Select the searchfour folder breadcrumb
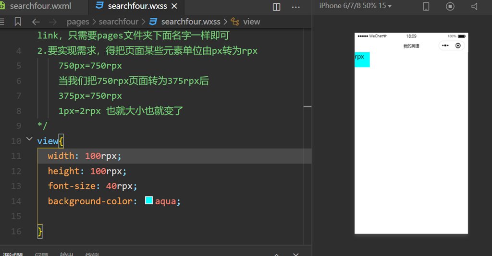Viewport: 492px width, 256px height. [x=119, y=22]
